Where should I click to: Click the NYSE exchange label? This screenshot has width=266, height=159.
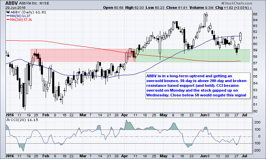pyautogui.click(x=44, y=3)
